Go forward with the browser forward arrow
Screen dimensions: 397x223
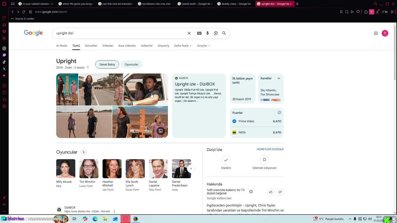click(x=18, y=12)
